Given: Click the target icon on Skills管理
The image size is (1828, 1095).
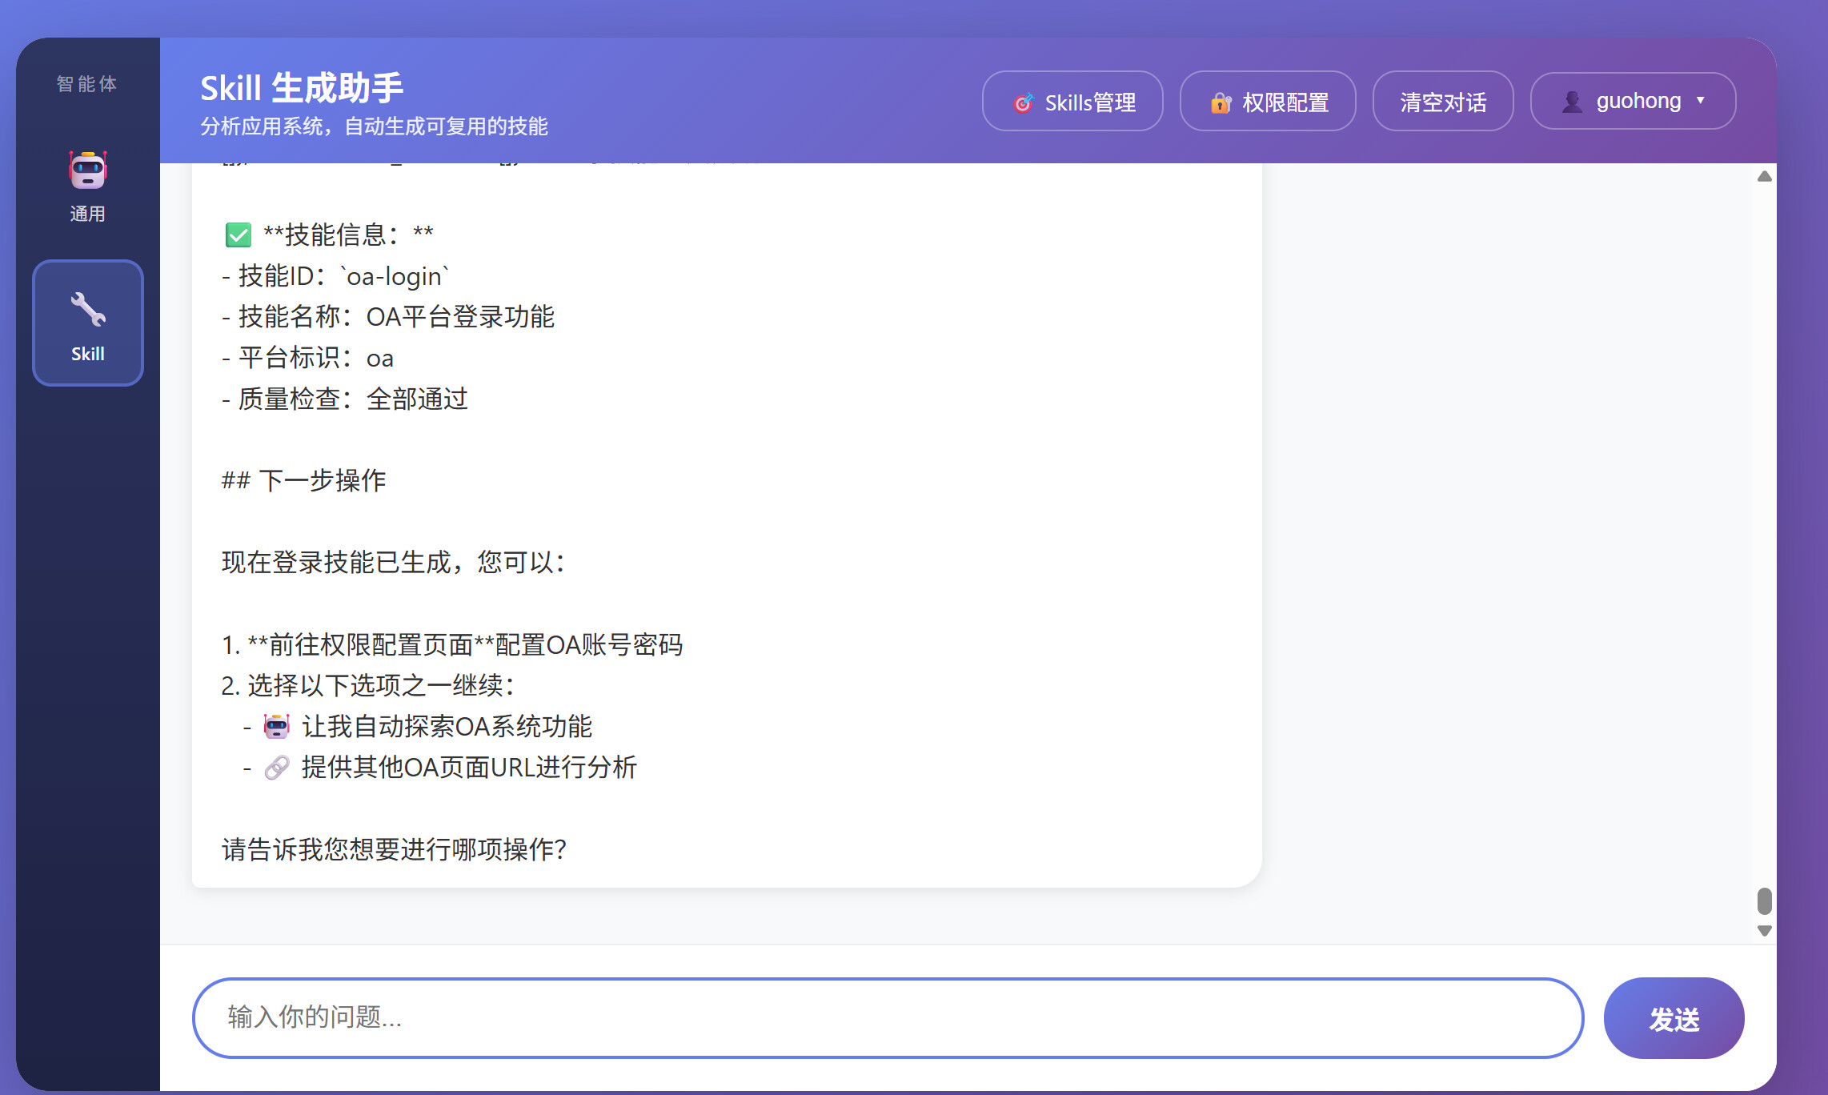Looking at the screenshot, I should [1024, 102].
